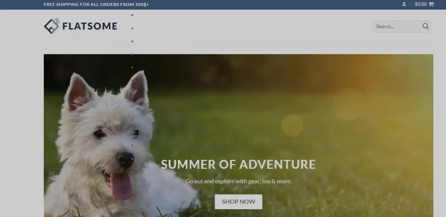
Task: Click the FLATSOME logo text
Action: click(90, 26)
